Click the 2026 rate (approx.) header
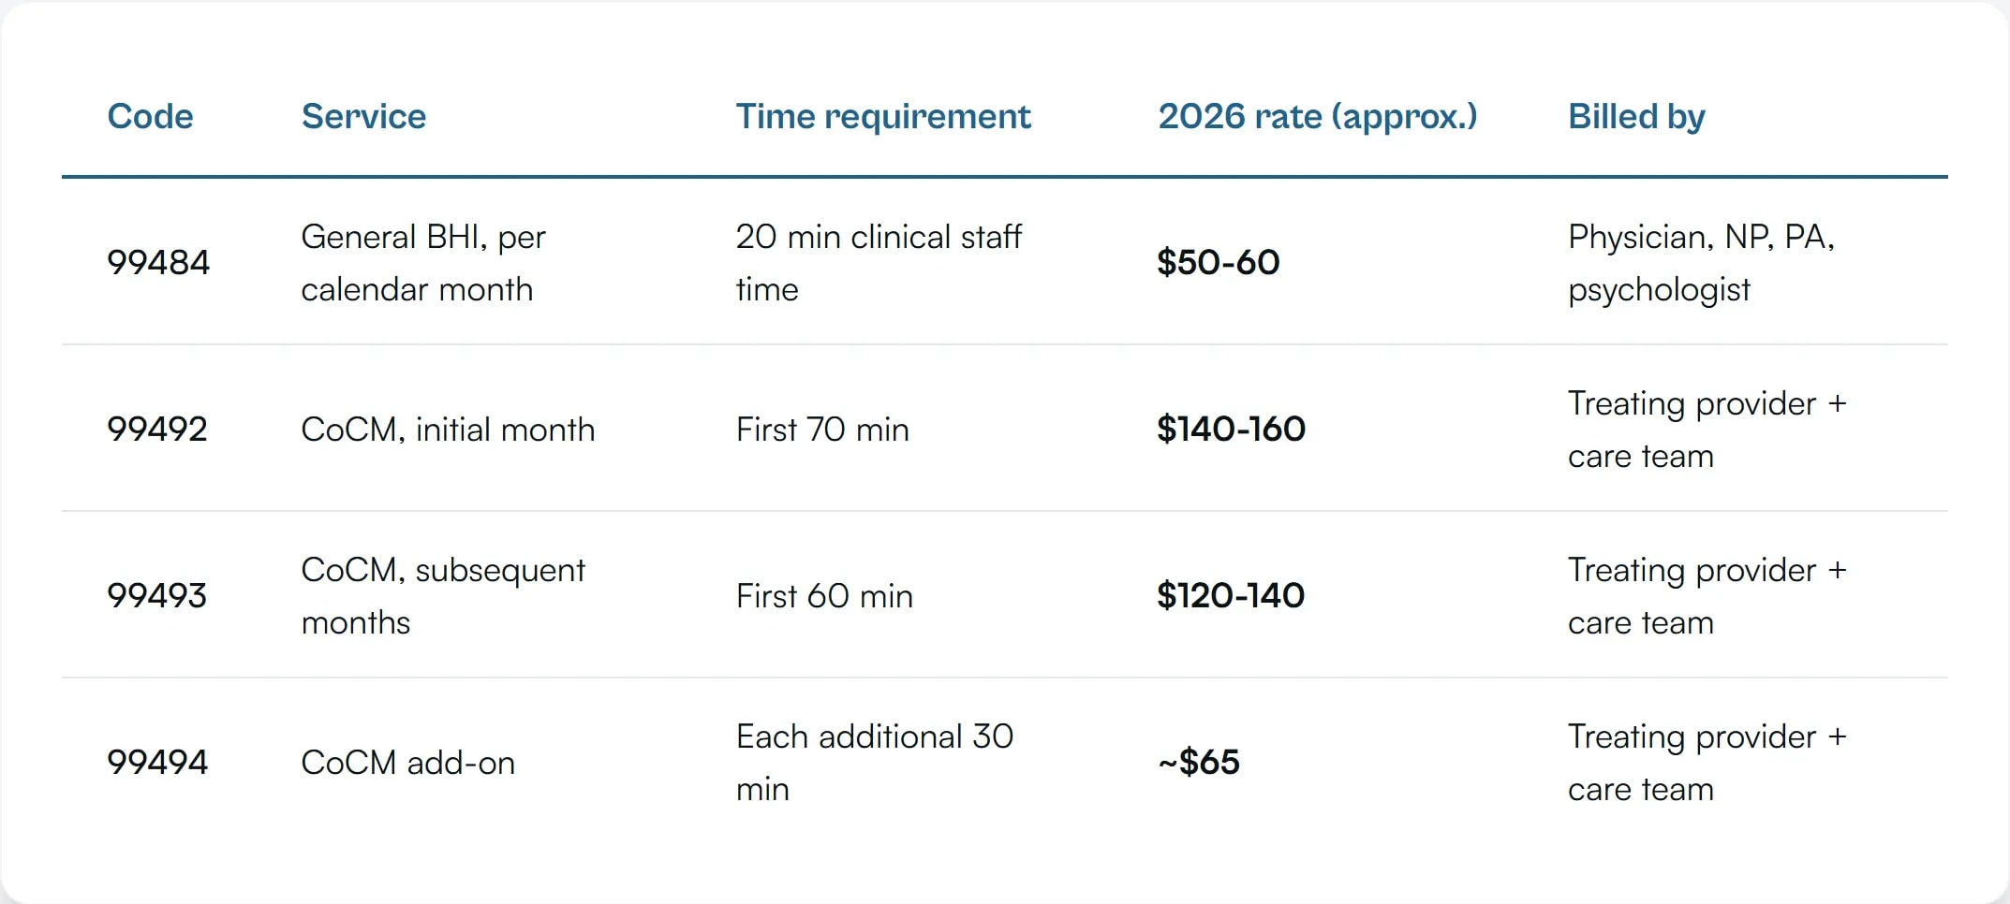 tap(1318, 117)
